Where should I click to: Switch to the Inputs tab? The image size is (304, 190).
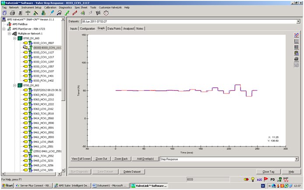[74, 28]
